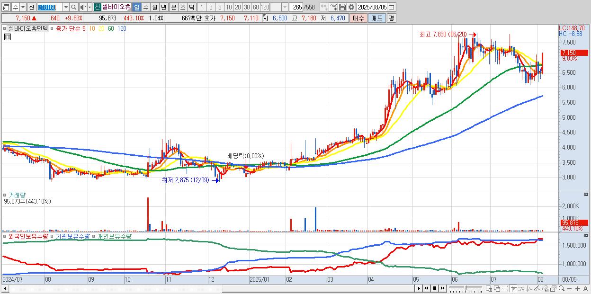
Task: Open the calendar date picker icon
Action: tap(391, 7)
